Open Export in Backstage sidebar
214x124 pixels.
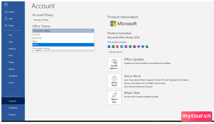tap(13, 69)
